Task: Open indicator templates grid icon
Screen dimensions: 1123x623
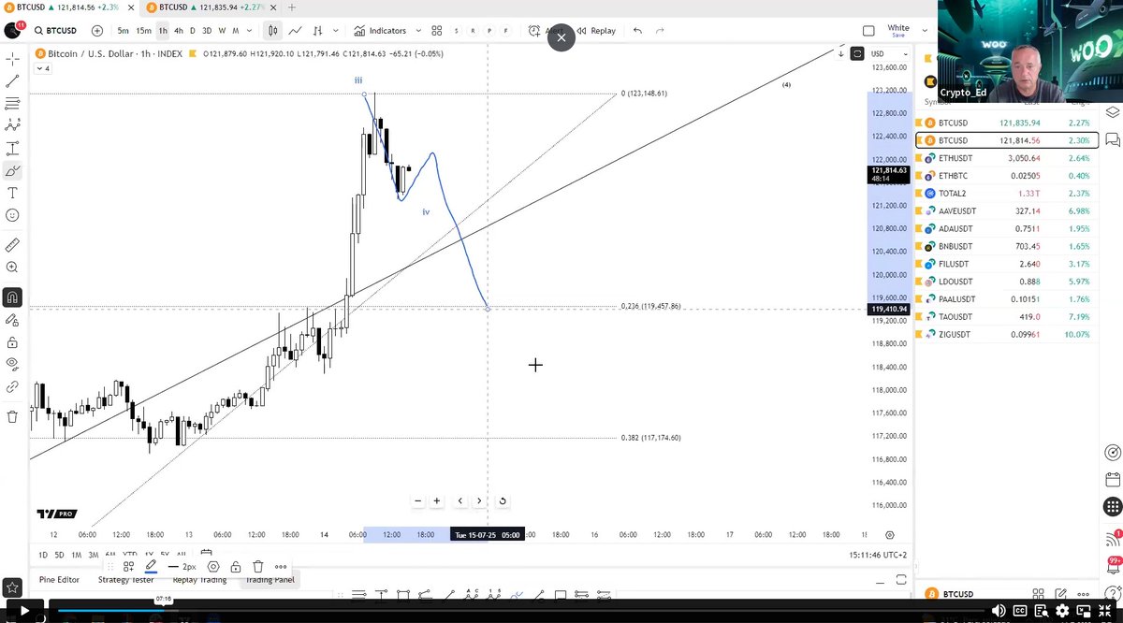Action: (x=437, y=31)
